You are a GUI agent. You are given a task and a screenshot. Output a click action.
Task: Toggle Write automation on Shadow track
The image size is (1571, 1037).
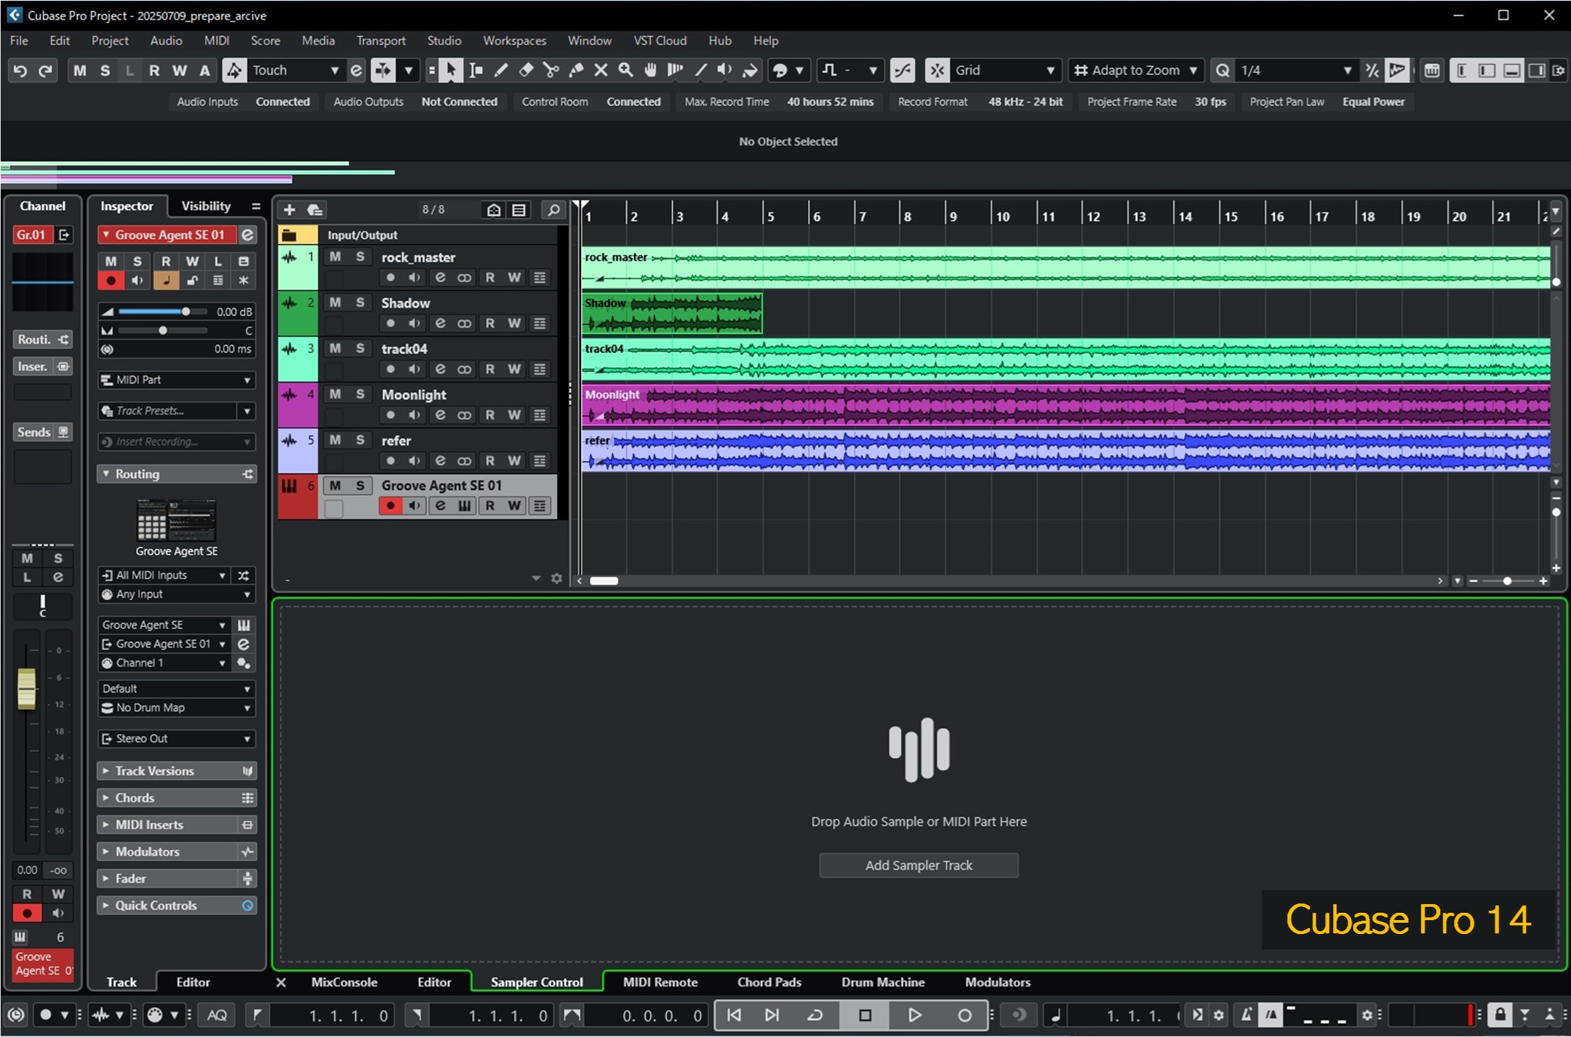514,323
